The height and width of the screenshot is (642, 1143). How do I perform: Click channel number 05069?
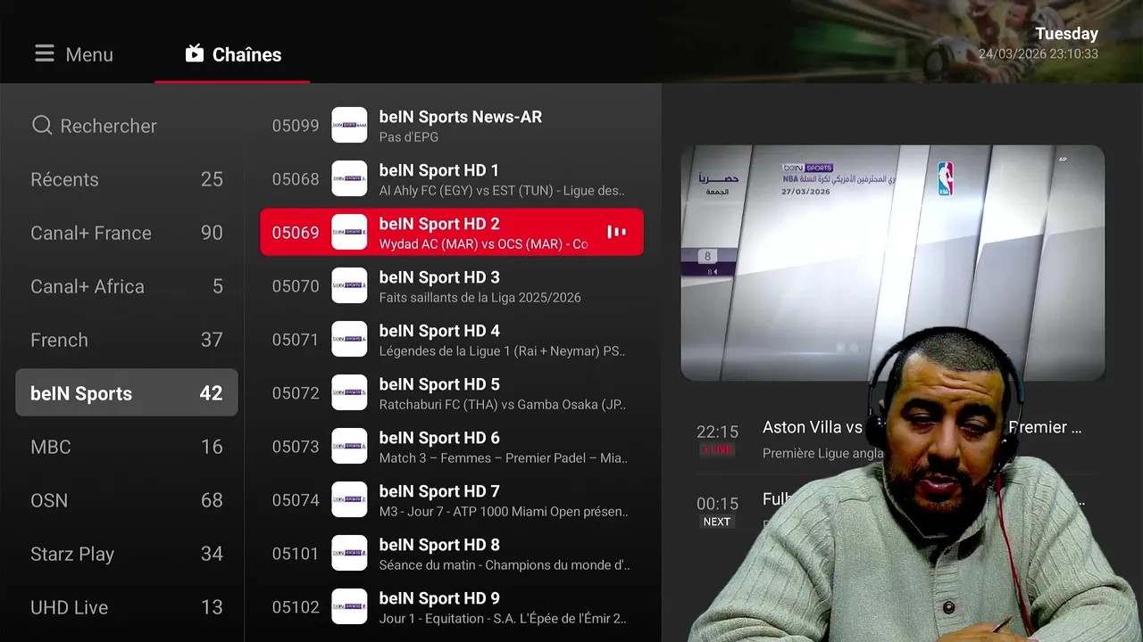click(x=296, y=233)
